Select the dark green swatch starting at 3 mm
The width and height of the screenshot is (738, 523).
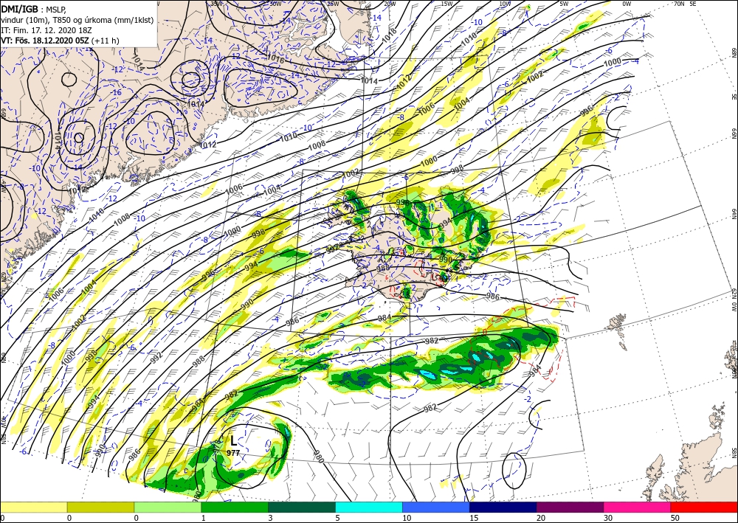tap(302, 507)
